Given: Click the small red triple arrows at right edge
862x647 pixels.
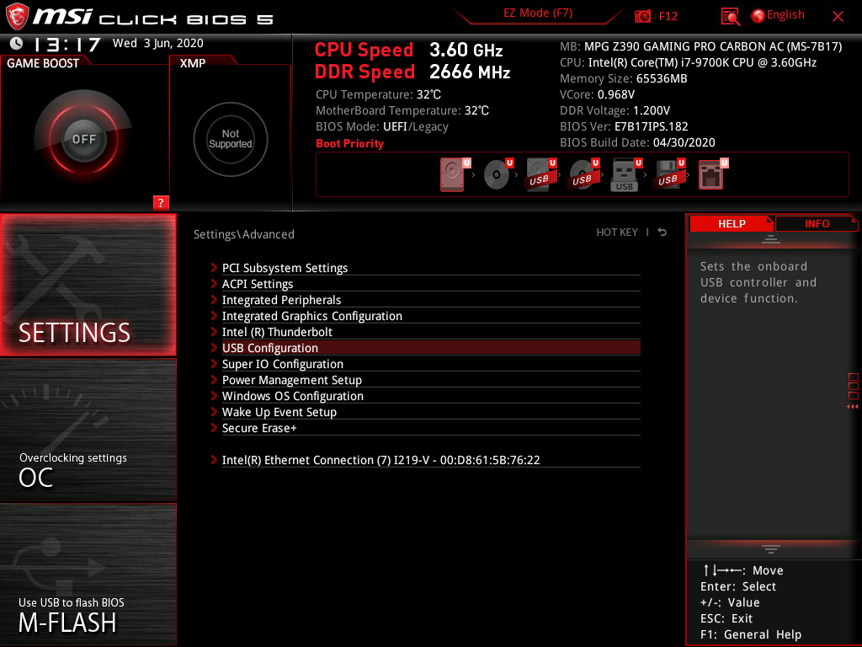Looking at the screenshot, I should click(853, 407).
